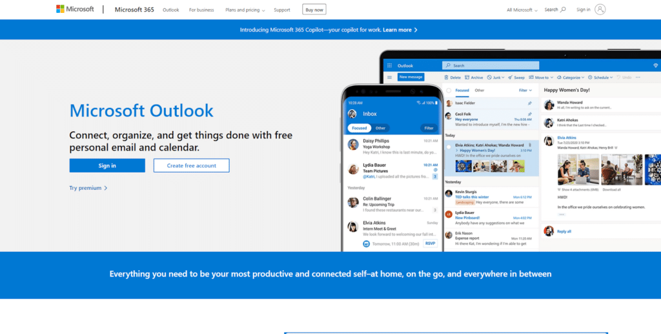Click the Archive icon in Outlook toolbar

click(x=467, y=77)
